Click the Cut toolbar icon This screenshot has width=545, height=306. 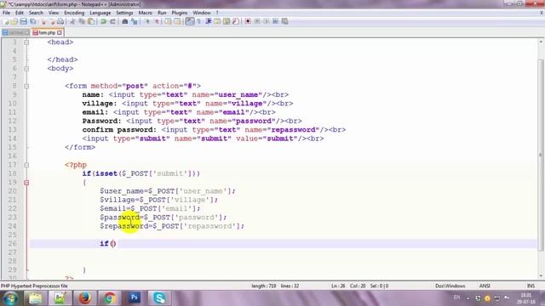[72, 21]
